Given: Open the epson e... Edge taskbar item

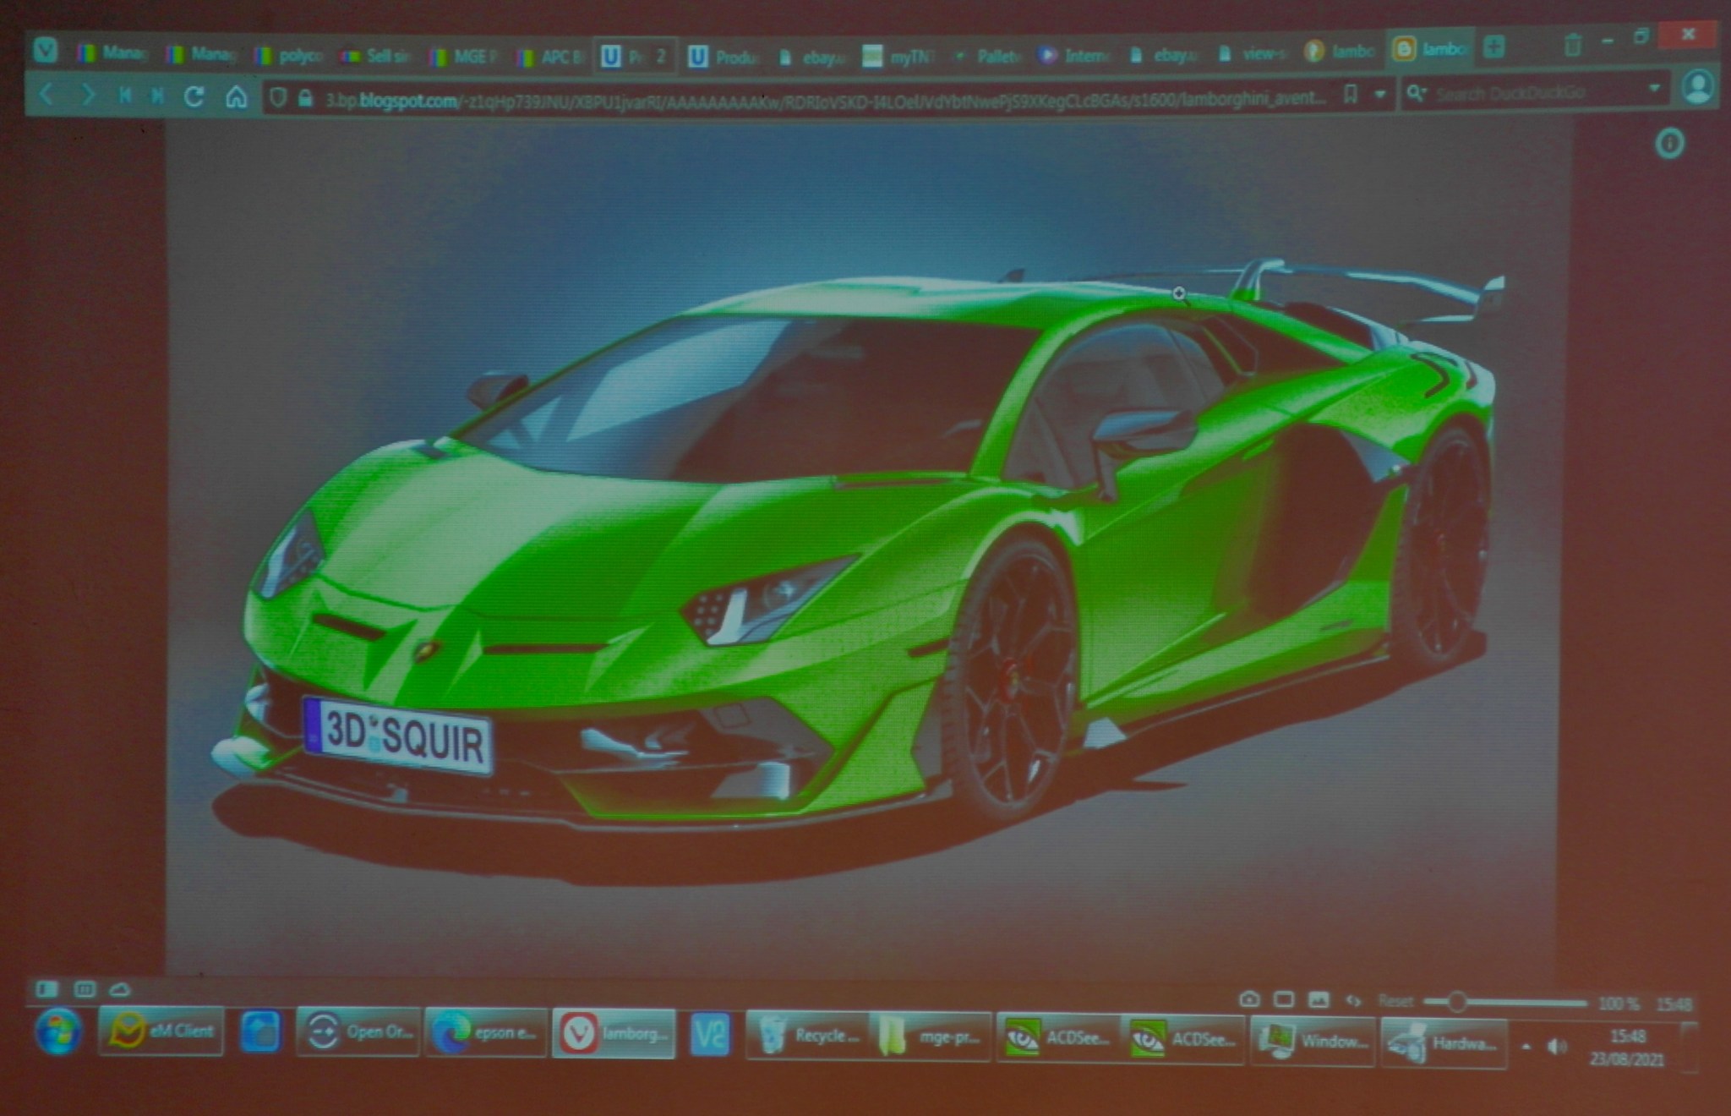Looking at the screenshot, I should (x=486, y=1032).
